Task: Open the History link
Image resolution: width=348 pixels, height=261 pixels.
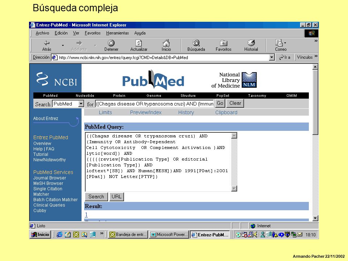Action: pos(186,112)
